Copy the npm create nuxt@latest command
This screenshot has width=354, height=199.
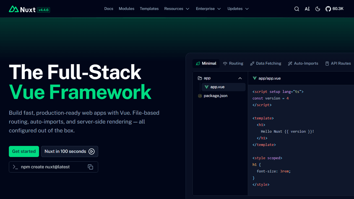click(x=90, y=167)
